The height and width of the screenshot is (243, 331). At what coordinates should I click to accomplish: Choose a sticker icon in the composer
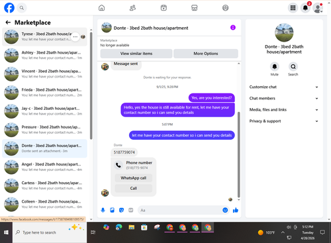(121, 210)
